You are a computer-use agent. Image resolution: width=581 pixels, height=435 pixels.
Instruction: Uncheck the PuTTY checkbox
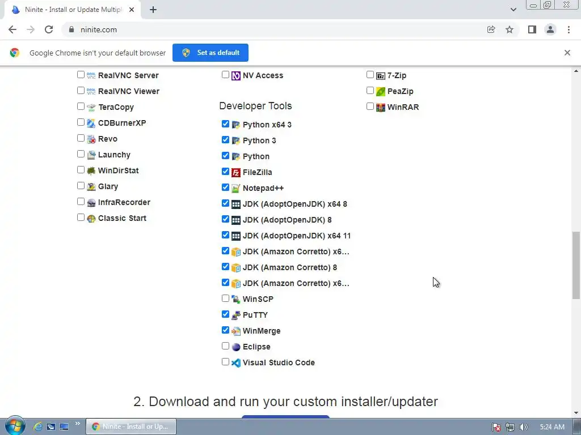click(x=225, y=314)
